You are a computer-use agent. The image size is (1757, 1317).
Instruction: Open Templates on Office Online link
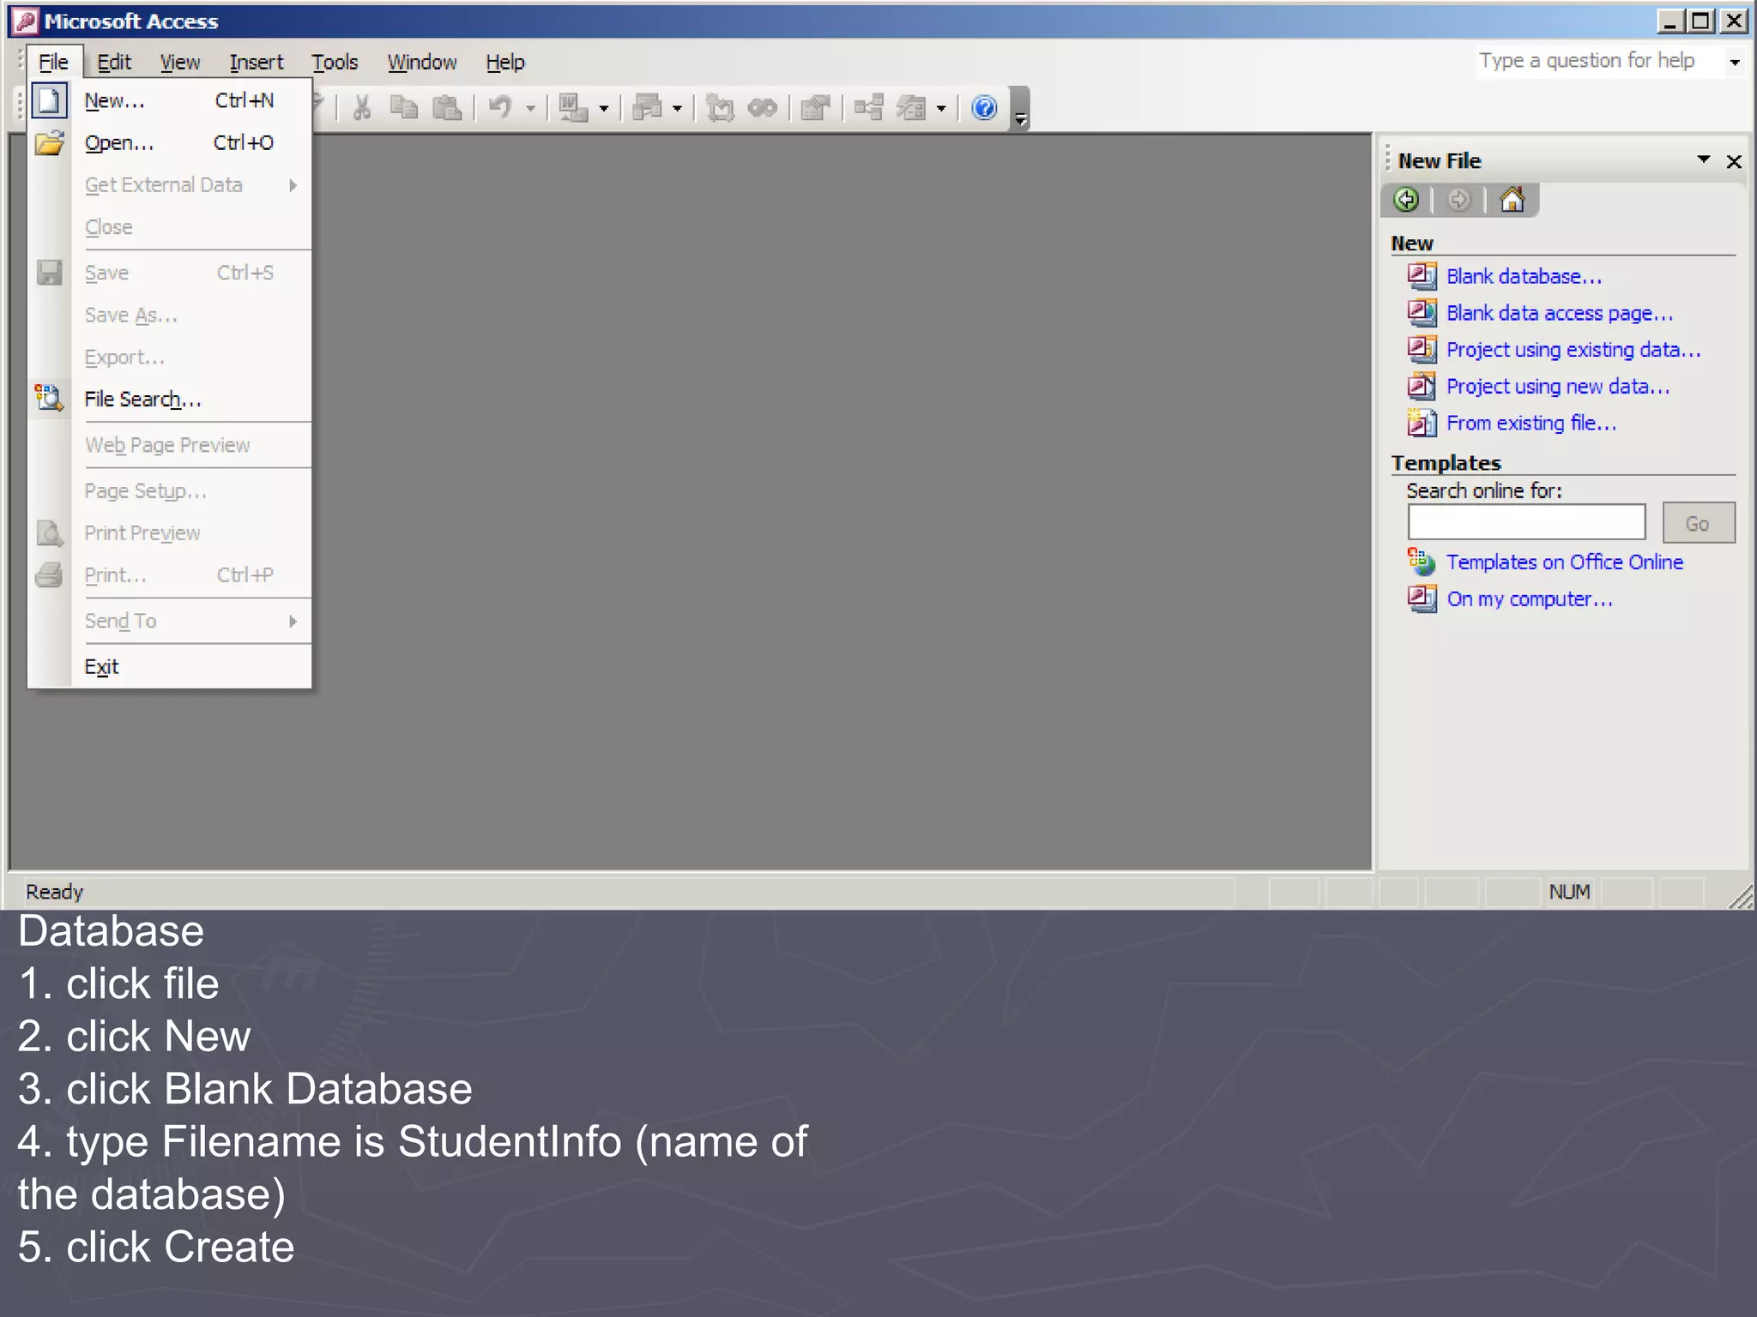1564,562
